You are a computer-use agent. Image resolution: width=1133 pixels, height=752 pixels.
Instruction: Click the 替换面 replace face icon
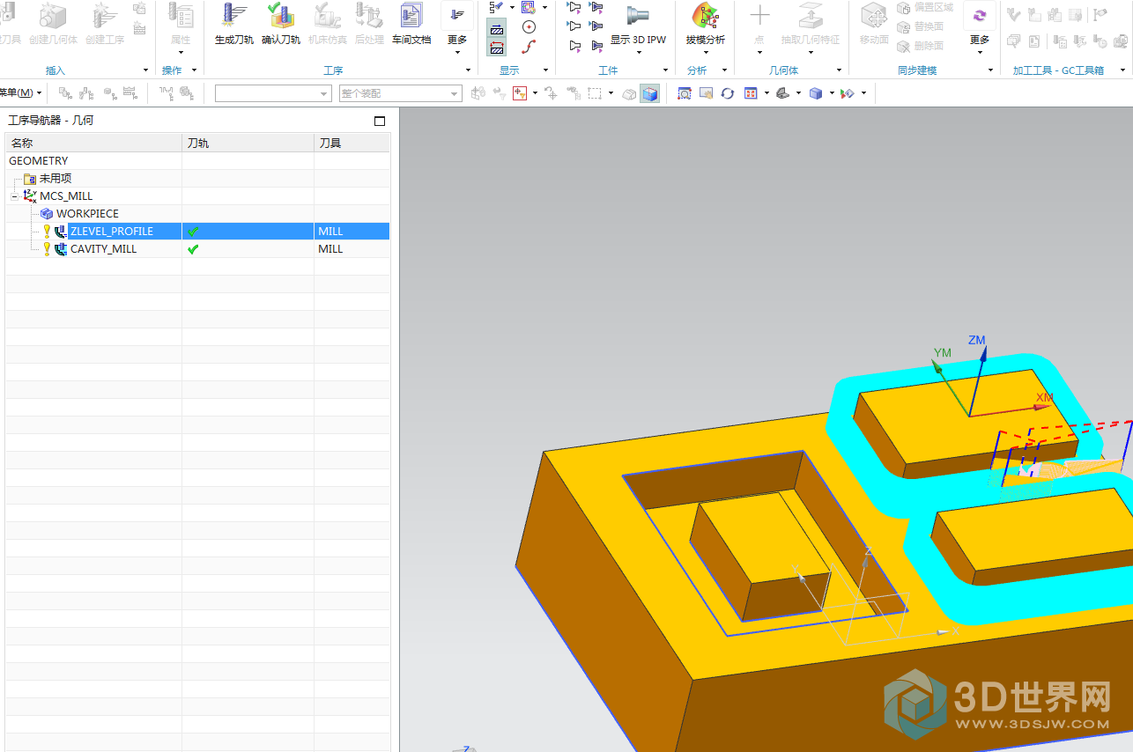pos(921,26)
